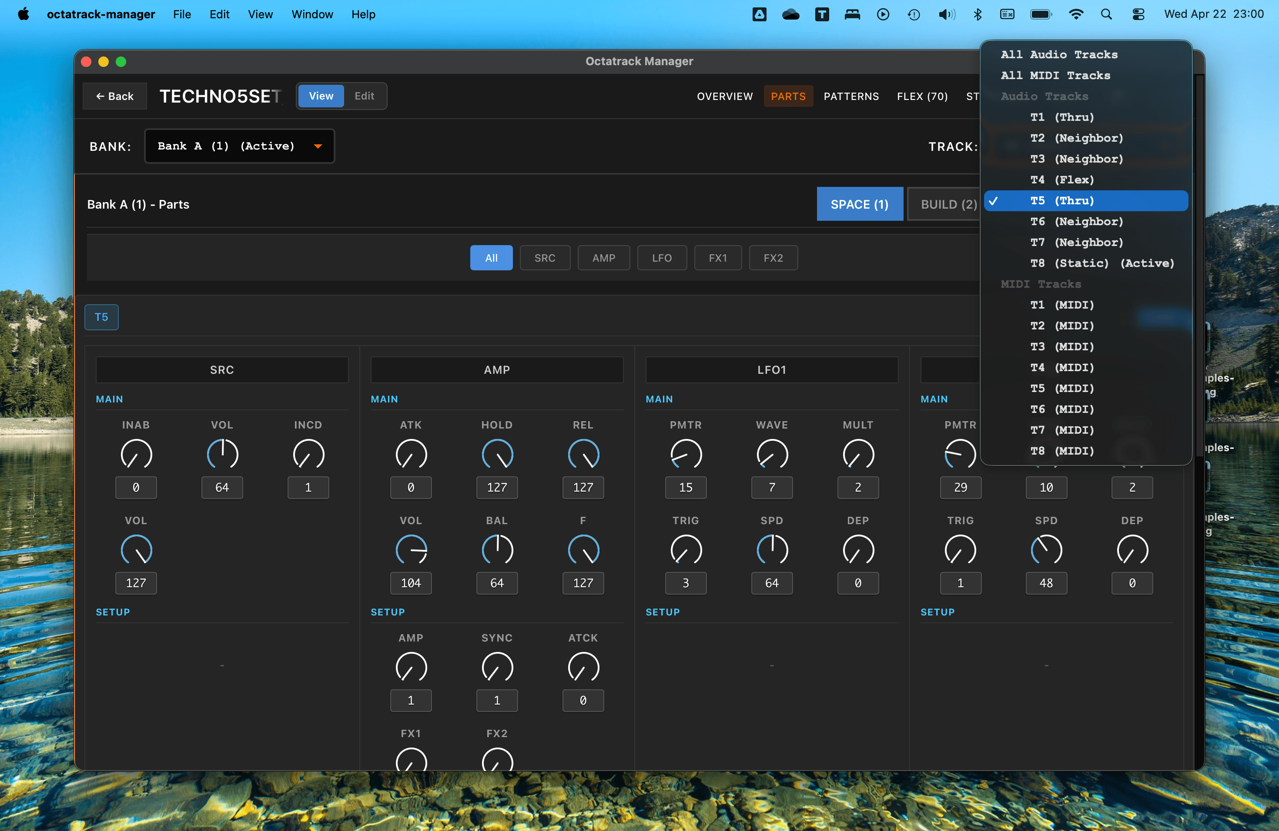Click the Back button
This screenshot has width=1279, height=831.
[x=114, y=96]
